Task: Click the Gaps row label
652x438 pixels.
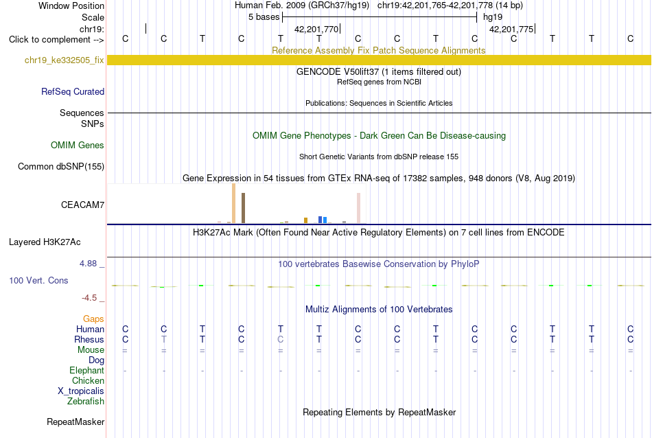Action: pyautogui.click(x=93, y=319)
